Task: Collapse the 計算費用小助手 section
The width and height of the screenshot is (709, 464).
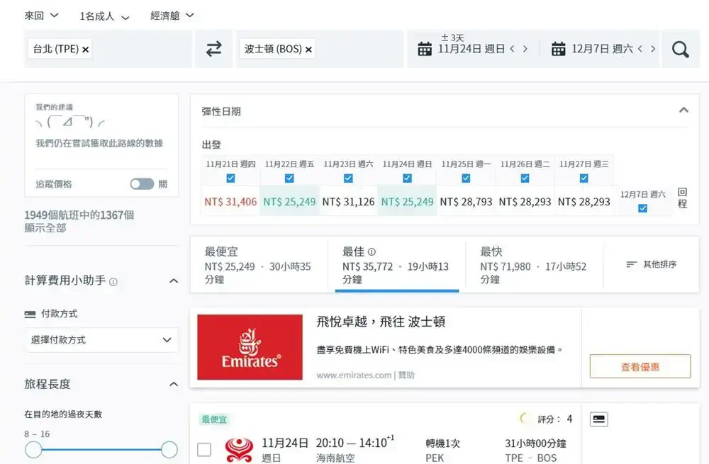Action: pos(174,281)
